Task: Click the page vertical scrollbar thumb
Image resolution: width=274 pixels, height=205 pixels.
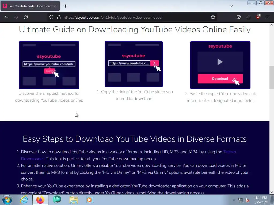Action: click(x=272, y=77)
